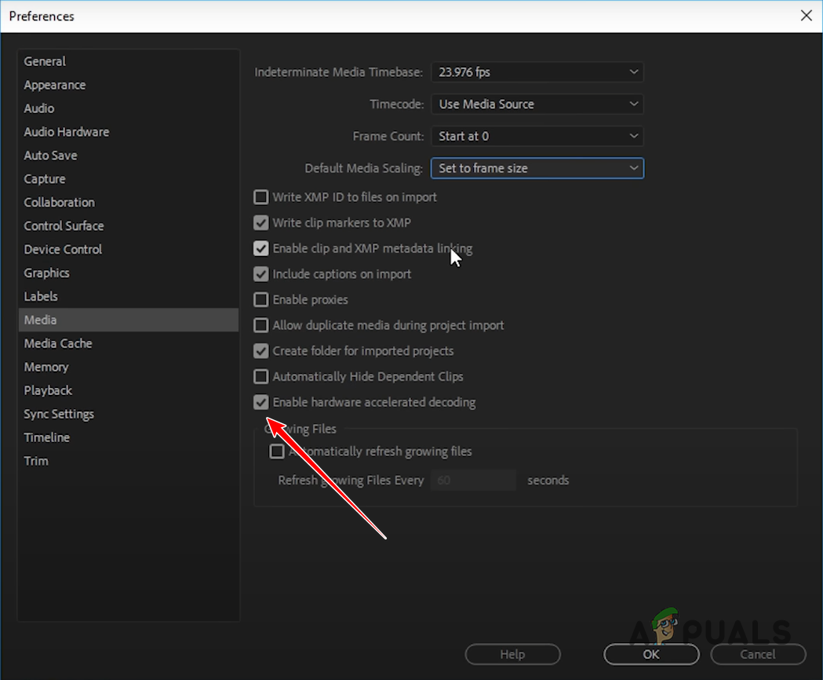Click the Refresh Growing Files seconds field
The image size is (823, 680).
pyautogui.click(x=473, y=480)
